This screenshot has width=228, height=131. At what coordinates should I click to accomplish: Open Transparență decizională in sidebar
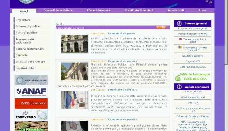32,41
